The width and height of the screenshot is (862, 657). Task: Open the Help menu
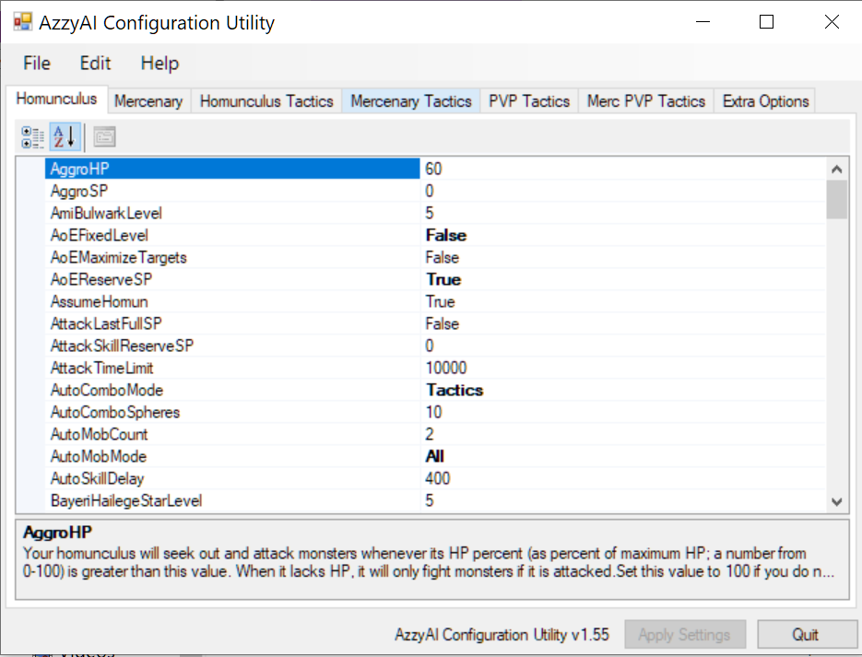click(x=159, y=64)
